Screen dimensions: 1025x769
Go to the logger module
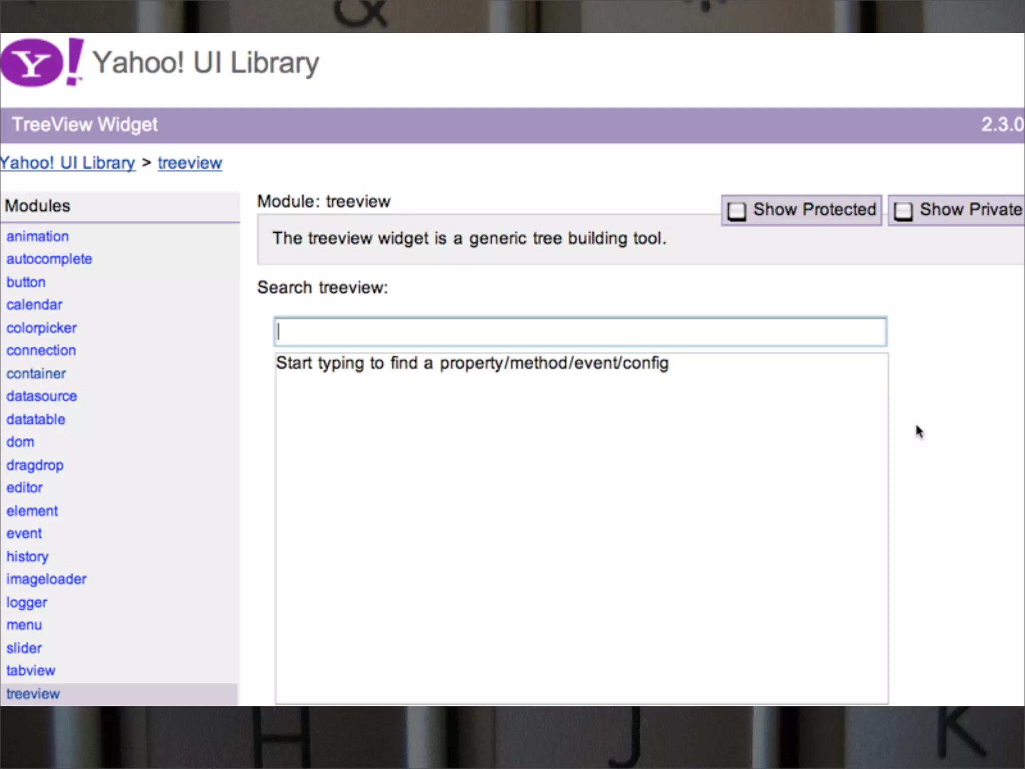click(27, 602)
